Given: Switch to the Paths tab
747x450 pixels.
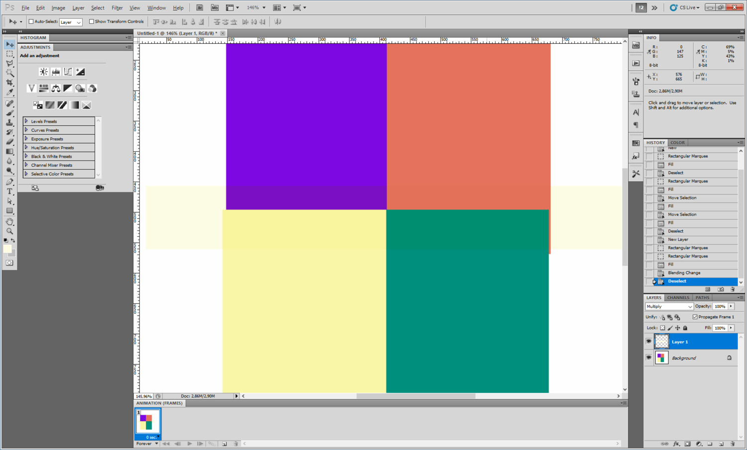Looking at the screenshot, I should coord(702,297).
